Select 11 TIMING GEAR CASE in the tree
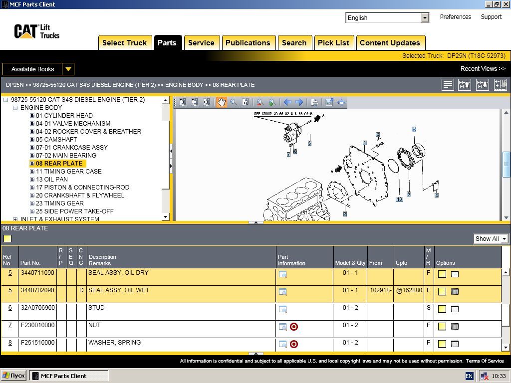 (69, 172)
